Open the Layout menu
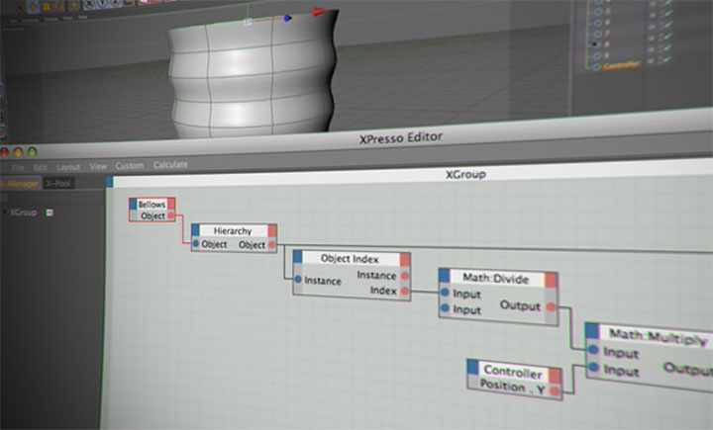The width and height of the screenshot is (713, 430). point(68,167)
